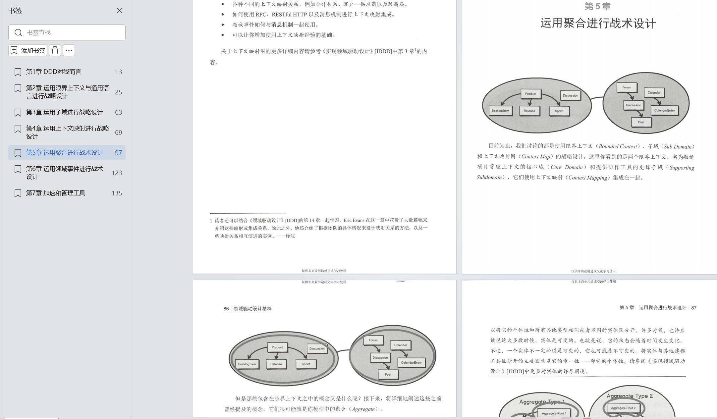717x419 pixels.
Task: Open the three-dot more options menu
Action: pyautogui.click(x=69, y=50)
